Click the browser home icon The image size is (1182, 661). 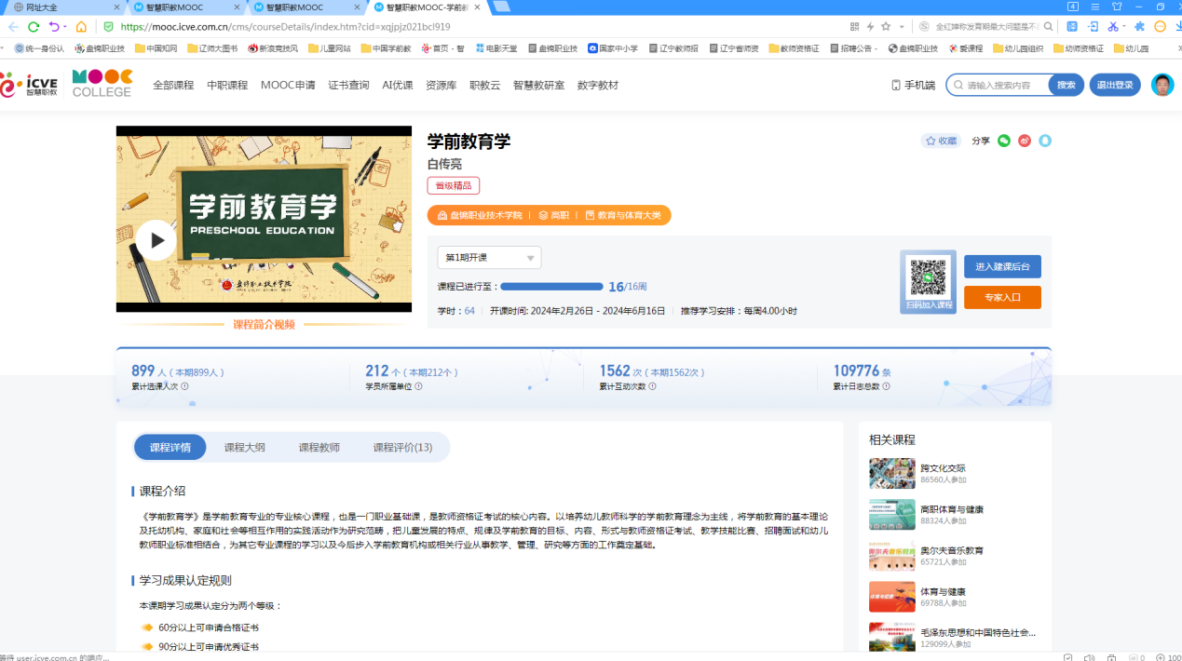81,27
